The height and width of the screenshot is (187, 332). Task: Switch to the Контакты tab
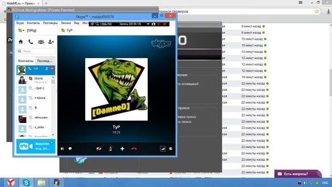[26, 61]
